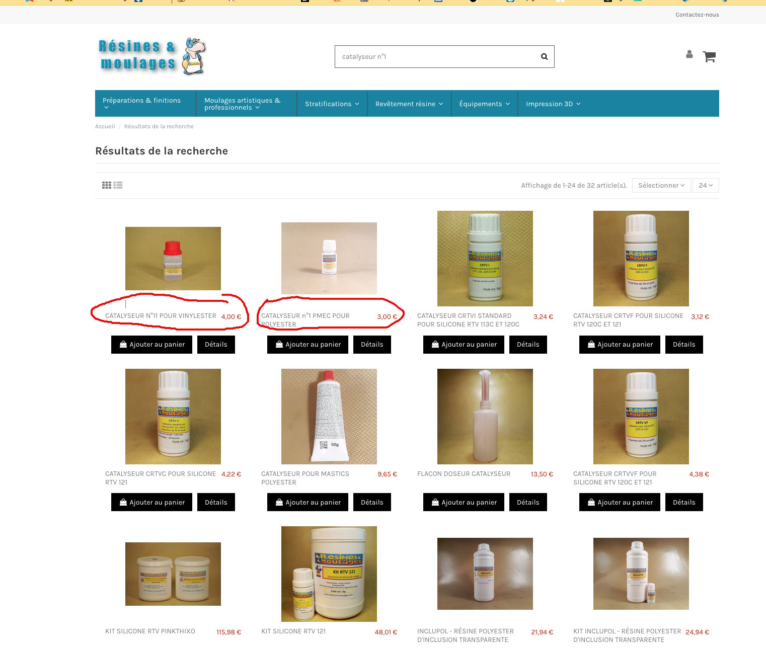Open the Catalyseur CRTVF product title link
The height and width of the screenshot is (650, 766).
pos(628,320)
